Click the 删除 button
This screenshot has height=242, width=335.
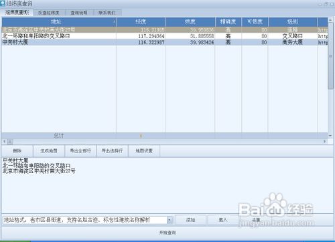pyautogui.click(x=17, y=151)
